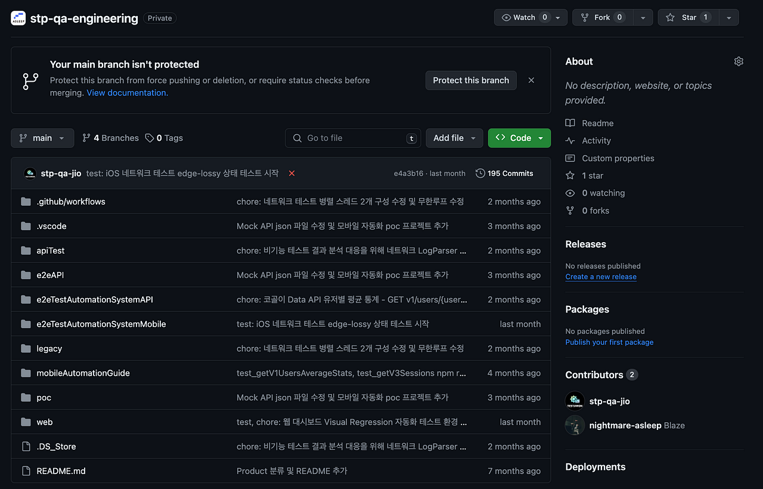Open the Contributors section heading
Viewport: 763px width, 489px height.
594,375
